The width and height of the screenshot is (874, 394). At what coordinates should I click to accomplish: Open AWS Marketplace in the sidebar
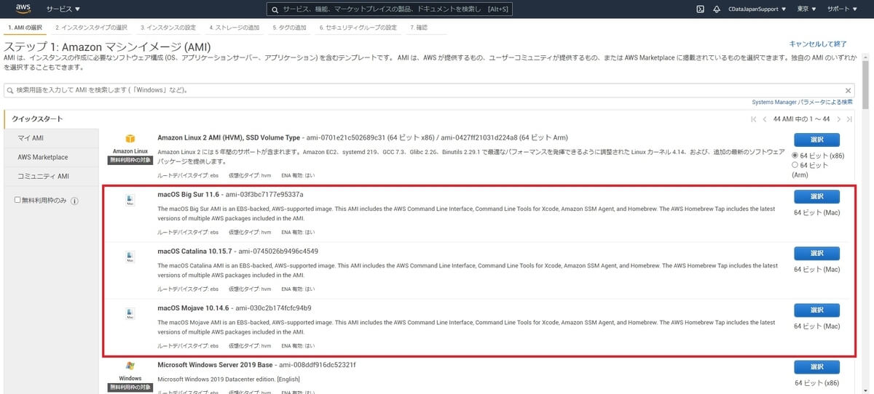50,157
